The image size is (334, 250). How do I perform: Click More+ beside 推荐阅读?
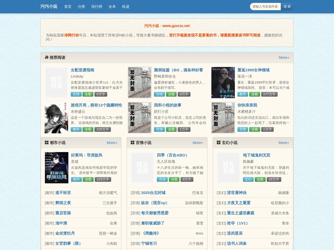click(x=284, y=58)
